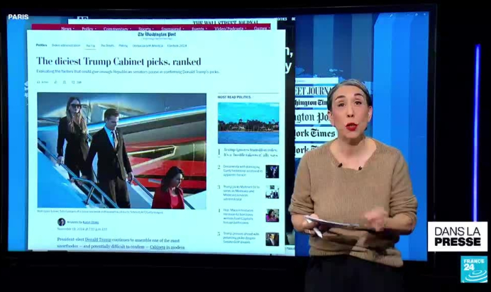The height and width of the screenshot is (292, 491).
Task: Open the Biden administration section tab
Action: [x=65, y=45]
